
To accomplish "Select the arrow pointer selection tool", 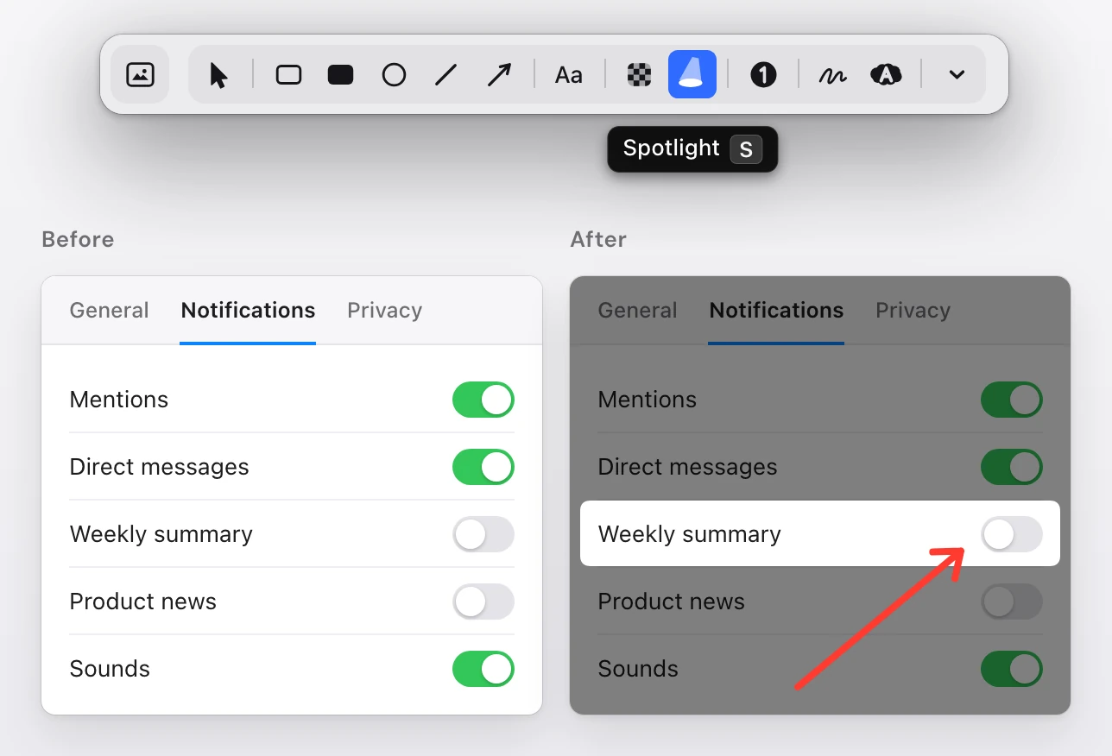I will pos(218,75).
